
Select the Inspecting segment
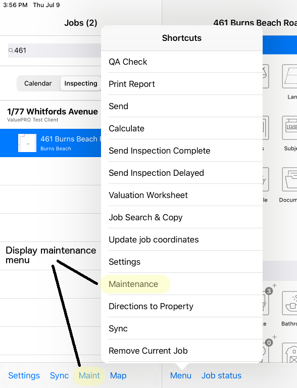coord(81,83)
